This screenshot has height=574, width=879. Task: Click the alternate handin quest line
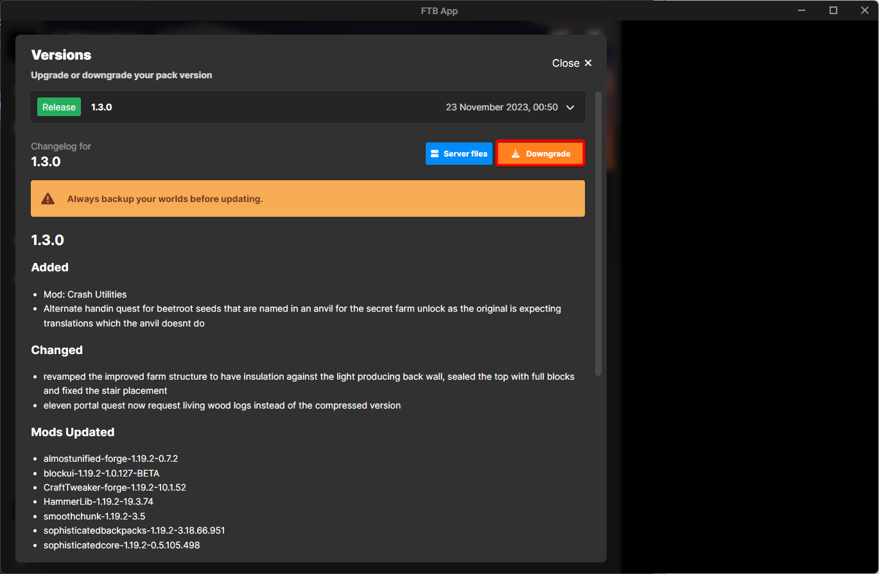pyautogui.click(x=302, y=316)
